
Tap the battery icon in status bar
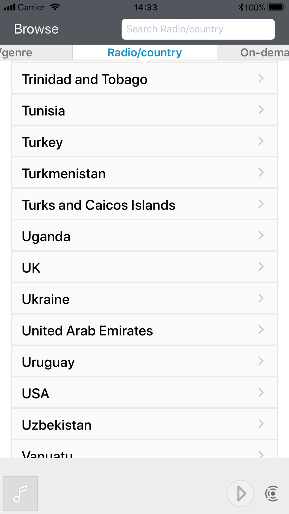click(x=276, y=7)
